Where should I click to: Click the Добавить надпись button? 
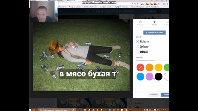point(154,33)
